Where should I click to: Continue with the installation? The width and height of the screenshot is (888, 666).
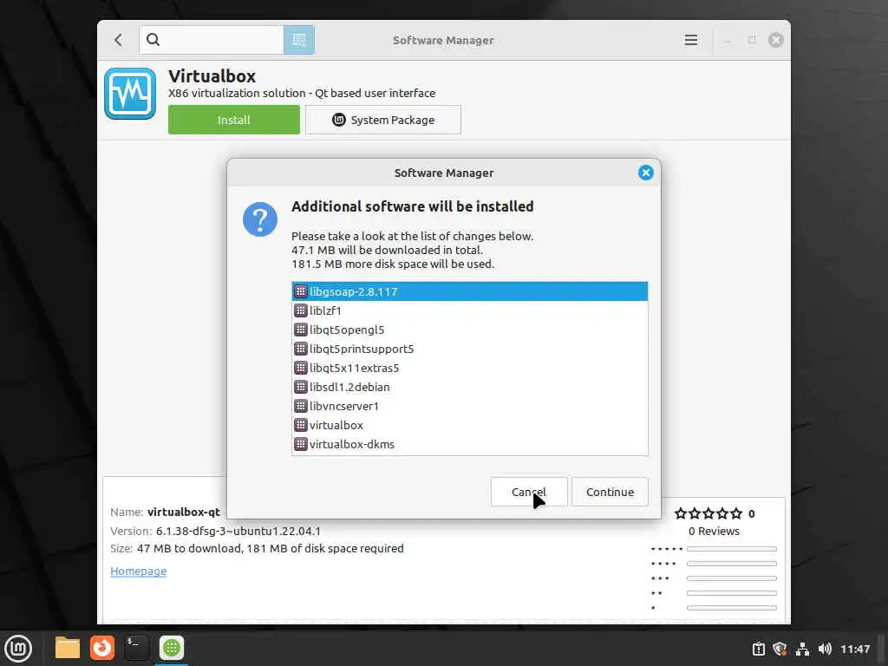(610, 493)
